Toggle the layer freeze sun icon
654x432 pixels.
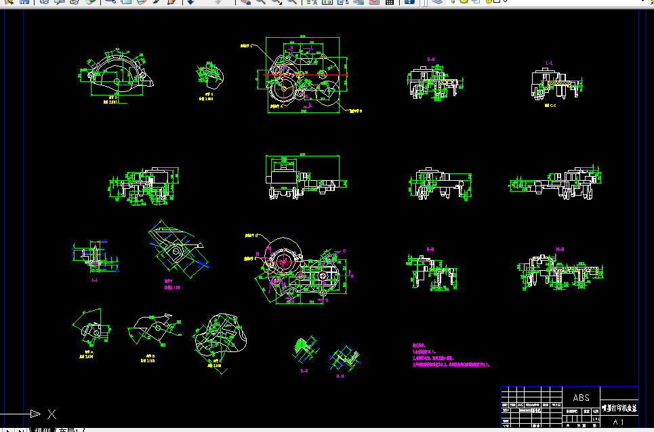click(464, 1)
